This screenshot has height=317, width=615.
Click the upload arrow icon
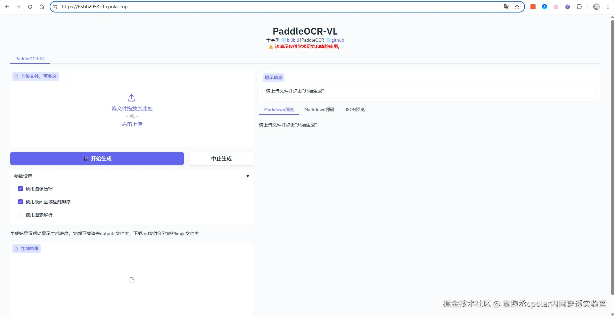pos(132,98)
